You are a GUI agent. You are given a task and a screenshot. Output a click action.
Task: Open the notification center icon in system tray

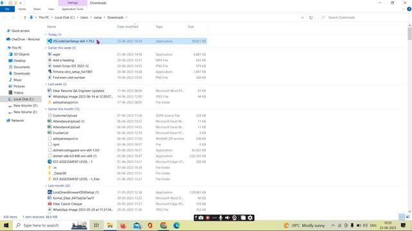404,225
